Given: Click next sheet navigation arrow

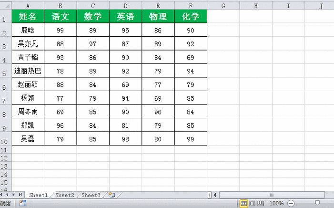Looking at the screenshot, I should 14,195.
